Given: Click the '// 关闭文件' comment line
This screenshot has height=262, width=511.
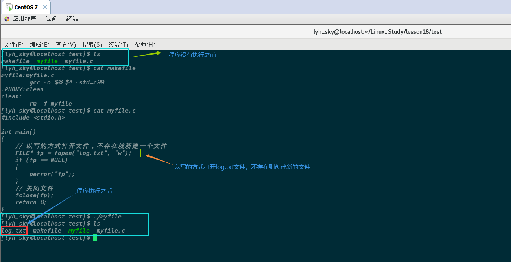Looking at the screenshot, I should click(35, 188).
